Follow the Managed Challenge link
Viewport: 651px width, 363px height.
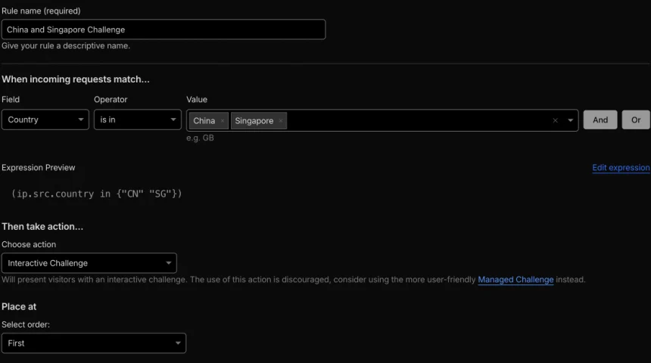click(516, 280)
